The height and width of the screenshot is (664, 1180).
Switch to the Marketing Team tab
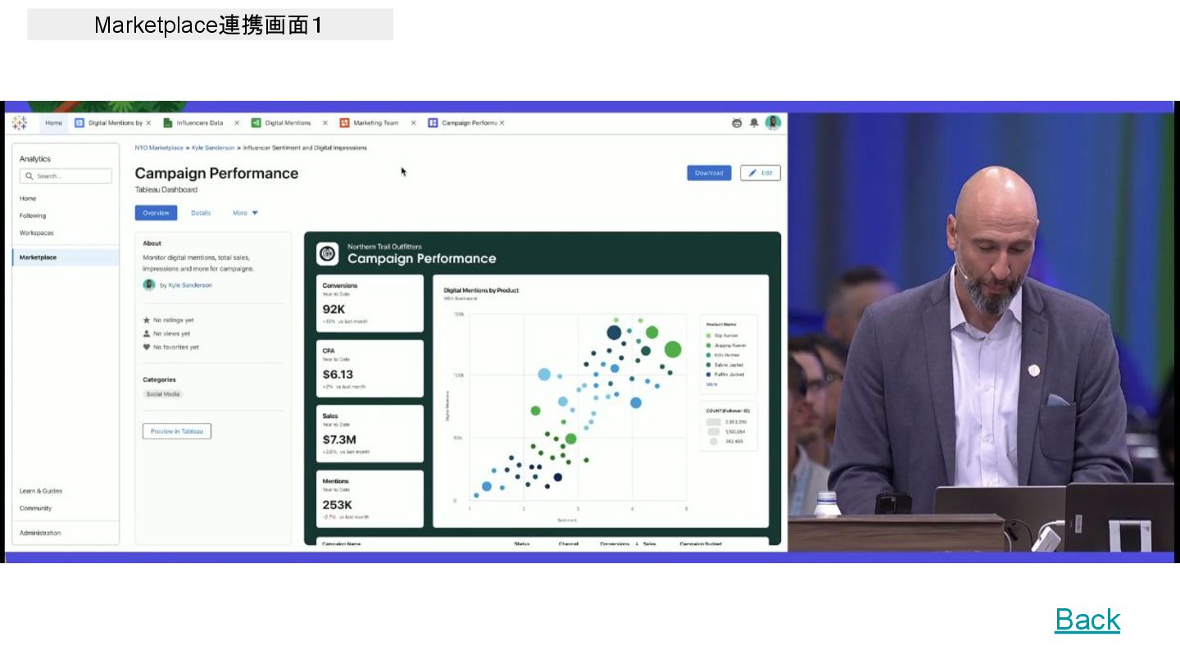pos(376,123)
